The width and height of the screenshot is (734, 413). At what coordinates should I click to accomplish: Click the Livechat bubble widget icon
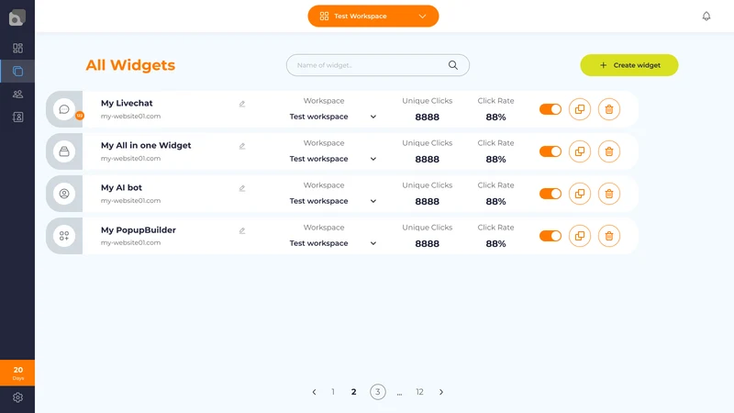(x=64, y=109)
